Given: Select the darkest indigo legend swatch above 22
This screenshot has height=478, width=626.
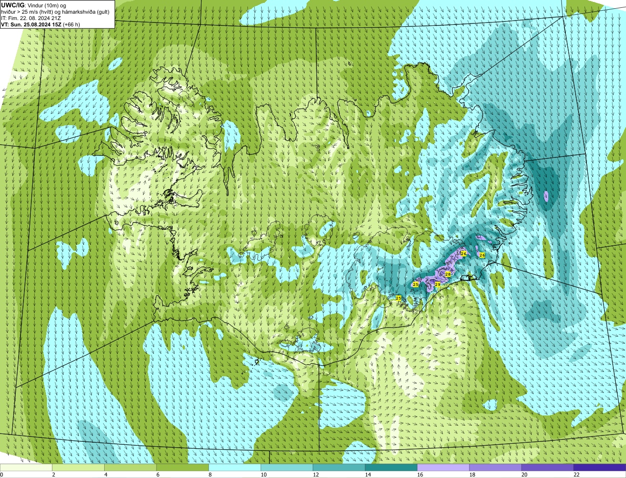Looking at the screenshot, I should [x=600, y=467].
